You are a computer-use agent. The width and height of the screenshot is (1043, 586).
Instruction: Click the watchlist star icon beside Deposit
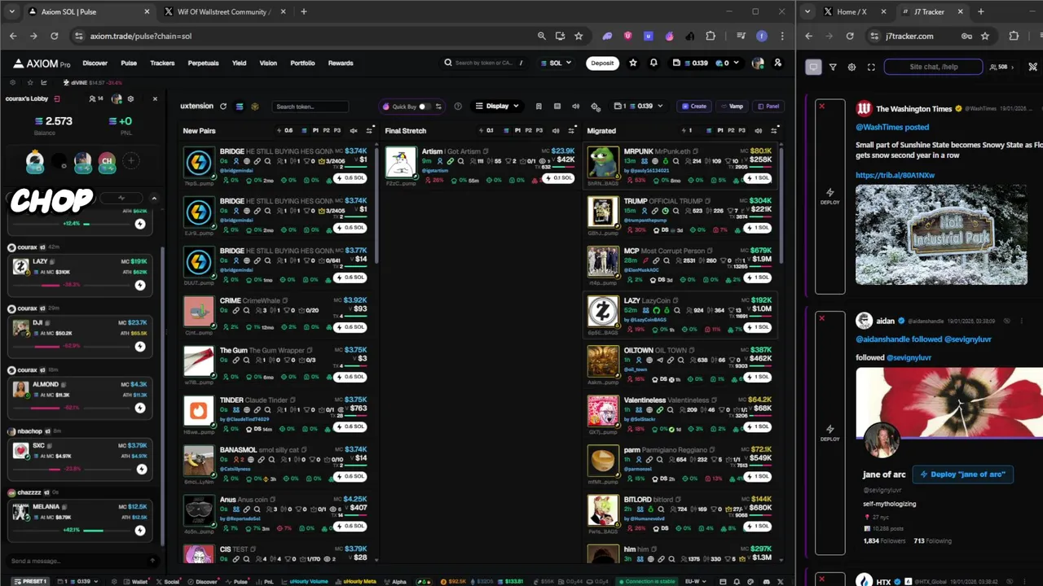click(x=633, y=63)
